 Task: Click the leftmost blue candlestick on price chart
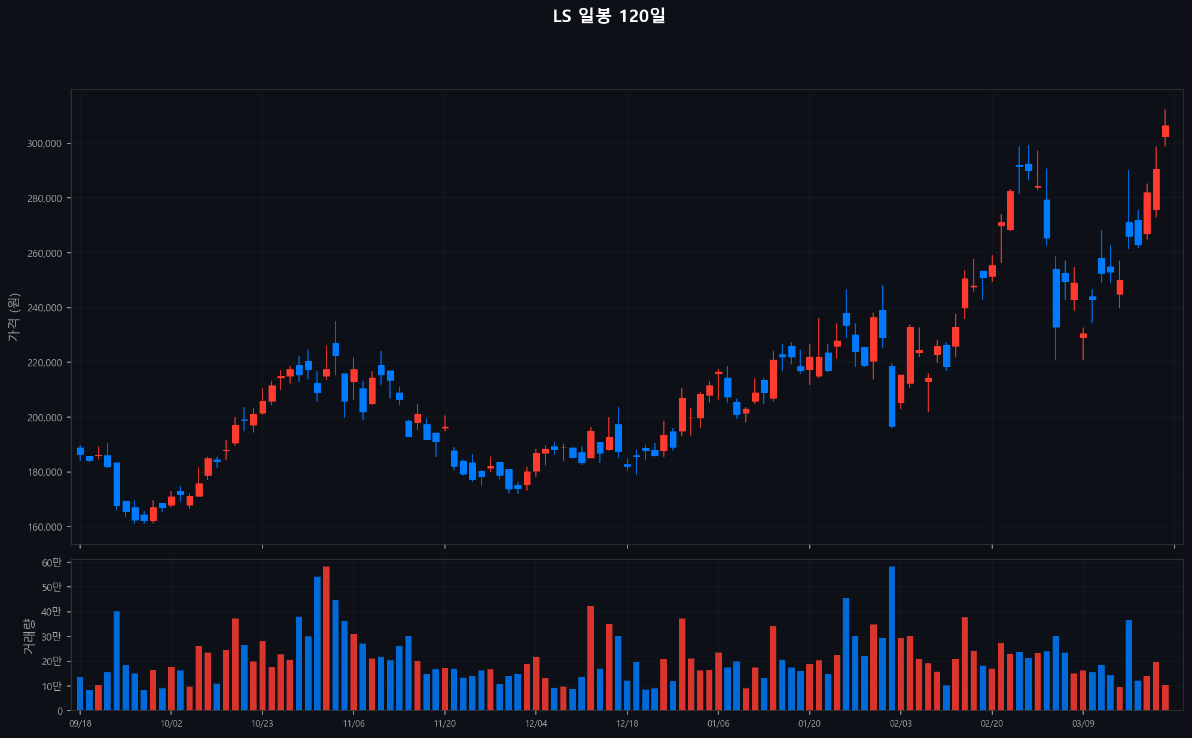coord(80,451)
